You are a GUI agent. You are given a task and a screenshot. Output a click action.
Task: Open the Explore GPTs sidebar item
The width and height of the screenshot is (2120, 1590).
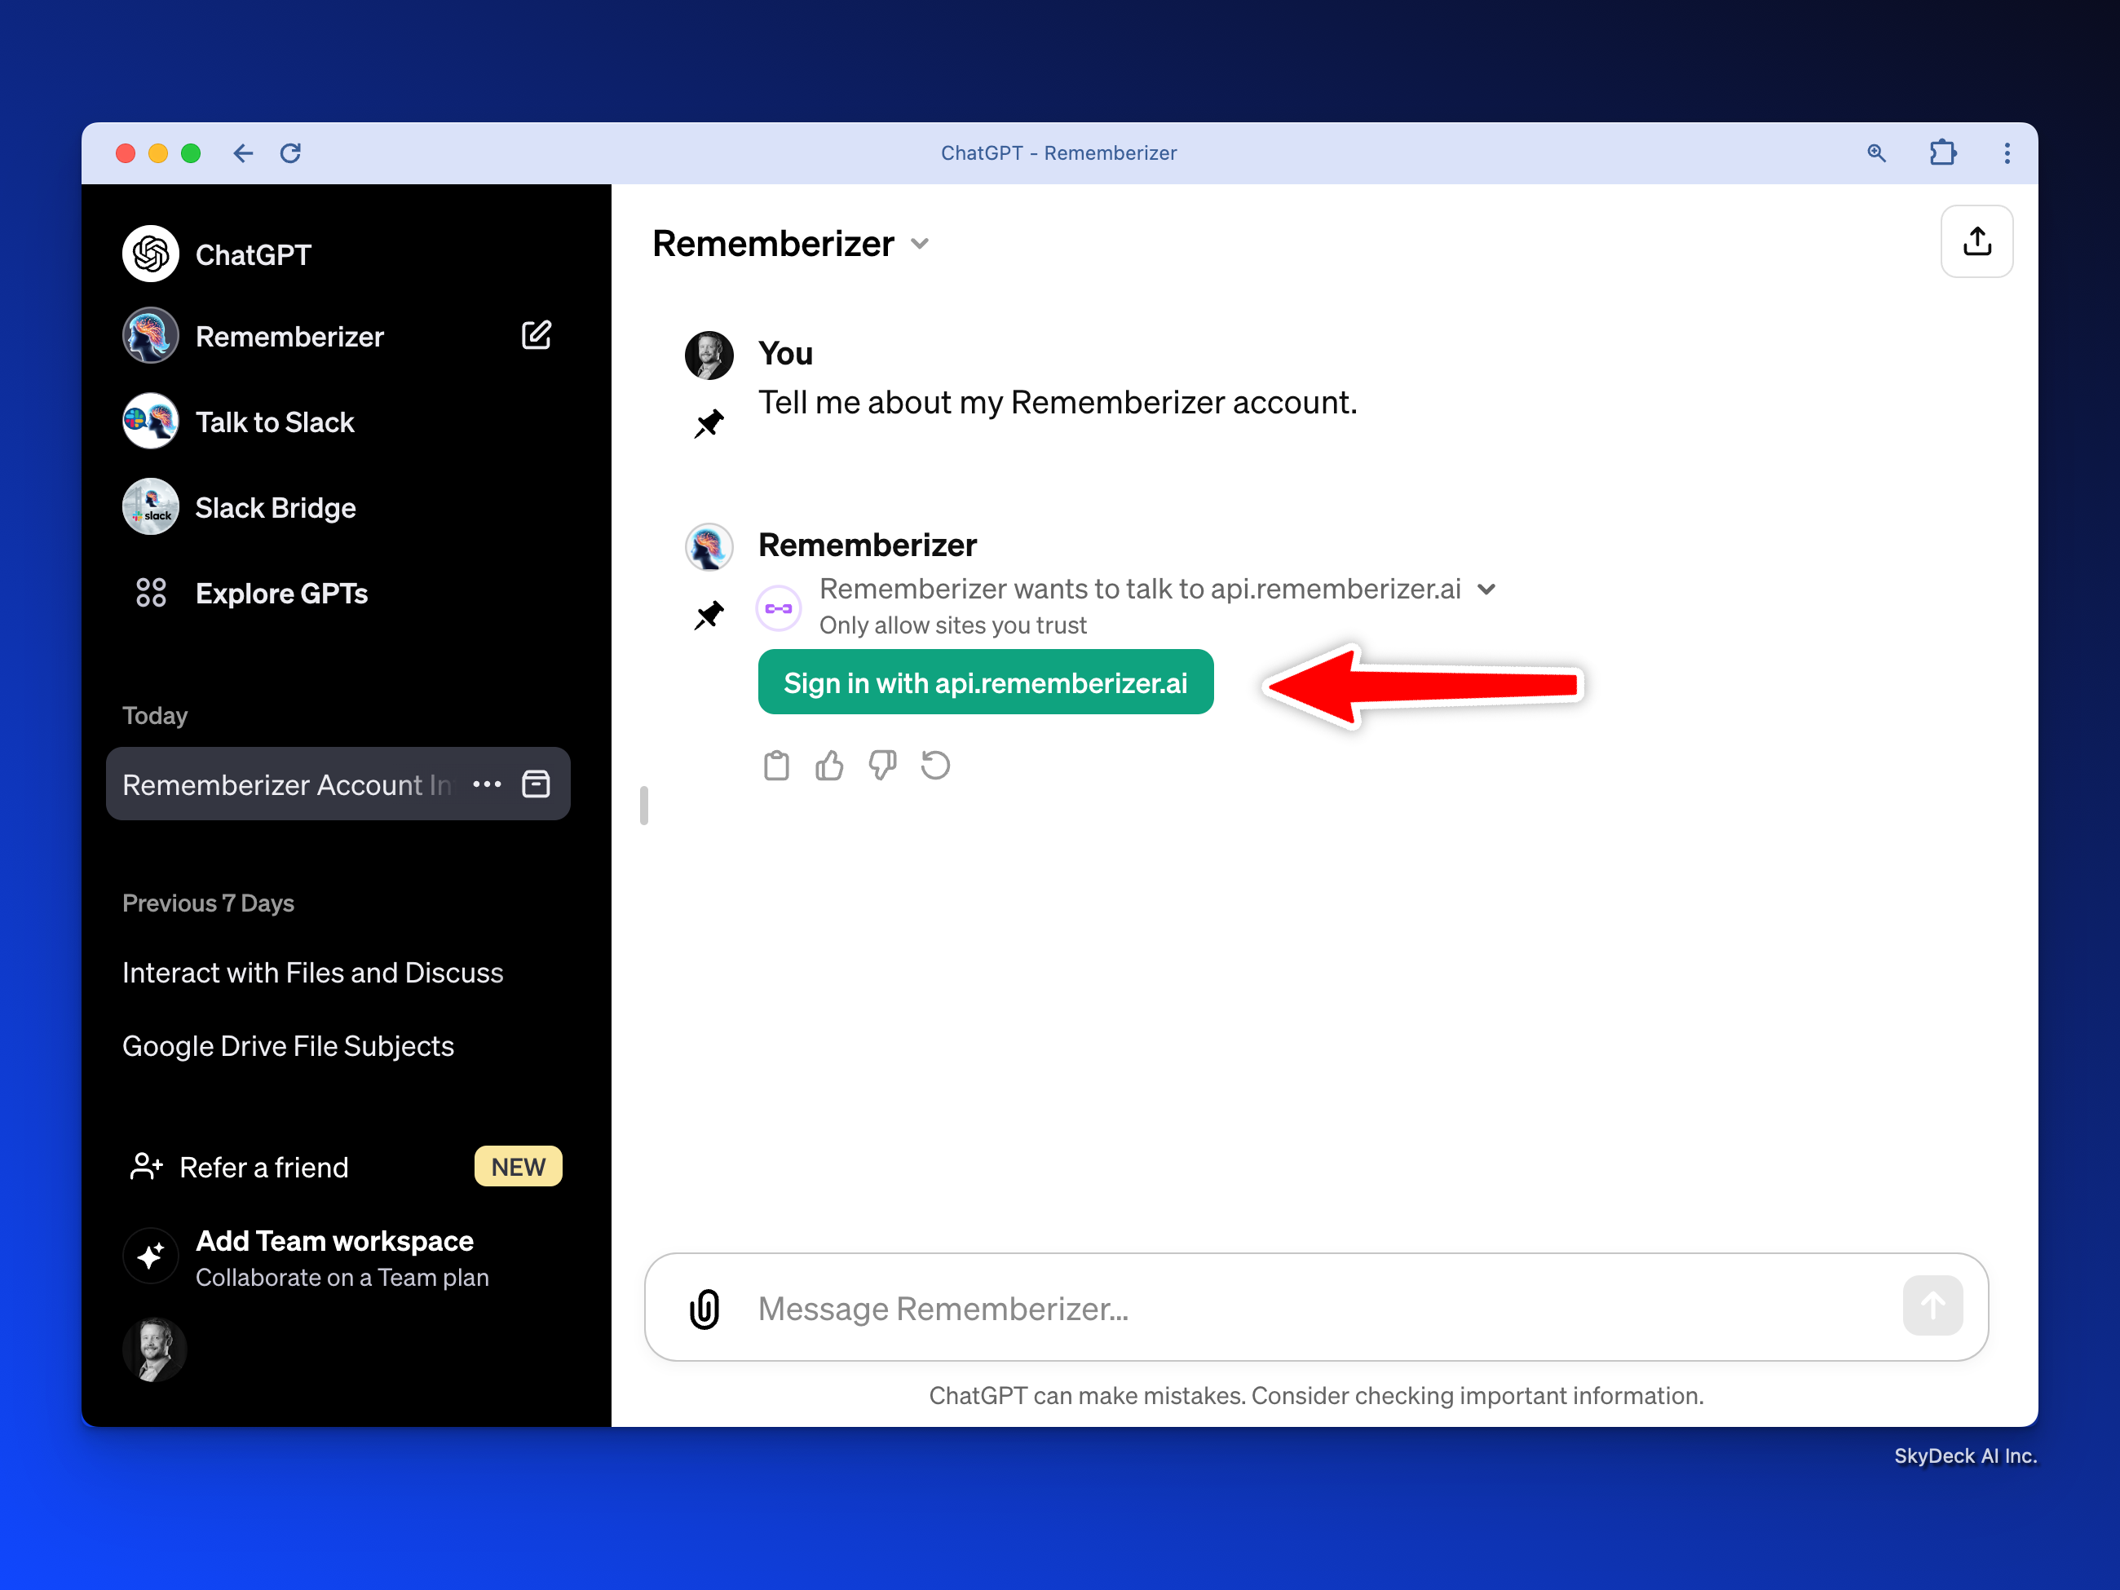(x=280, y=594)
